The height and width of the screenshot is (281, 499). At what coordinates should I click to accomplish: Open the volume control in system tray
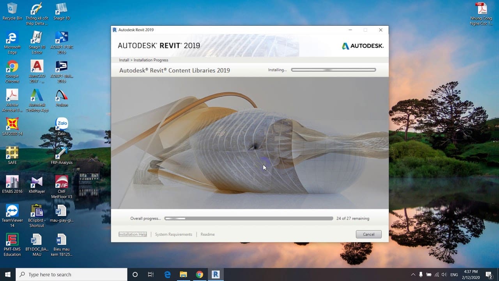[444, 274]
